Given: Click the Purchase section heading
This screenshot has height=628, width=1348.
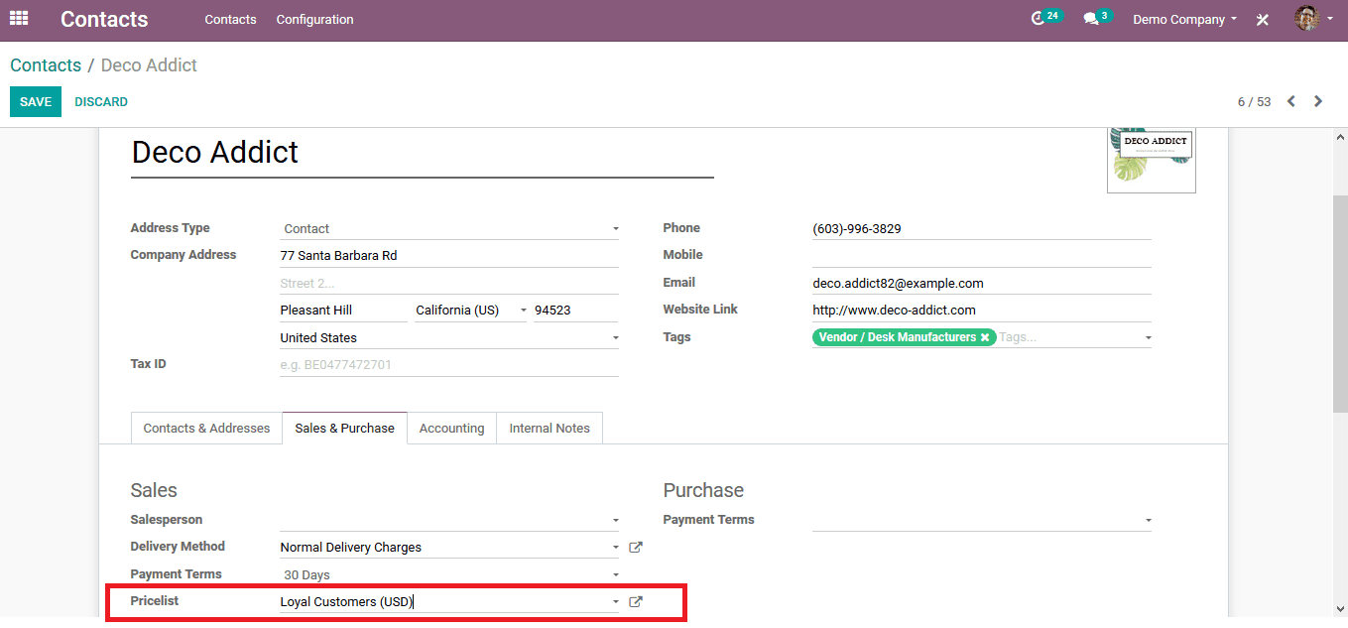Looking at the screenshot, I should click(x=703, y=490).
